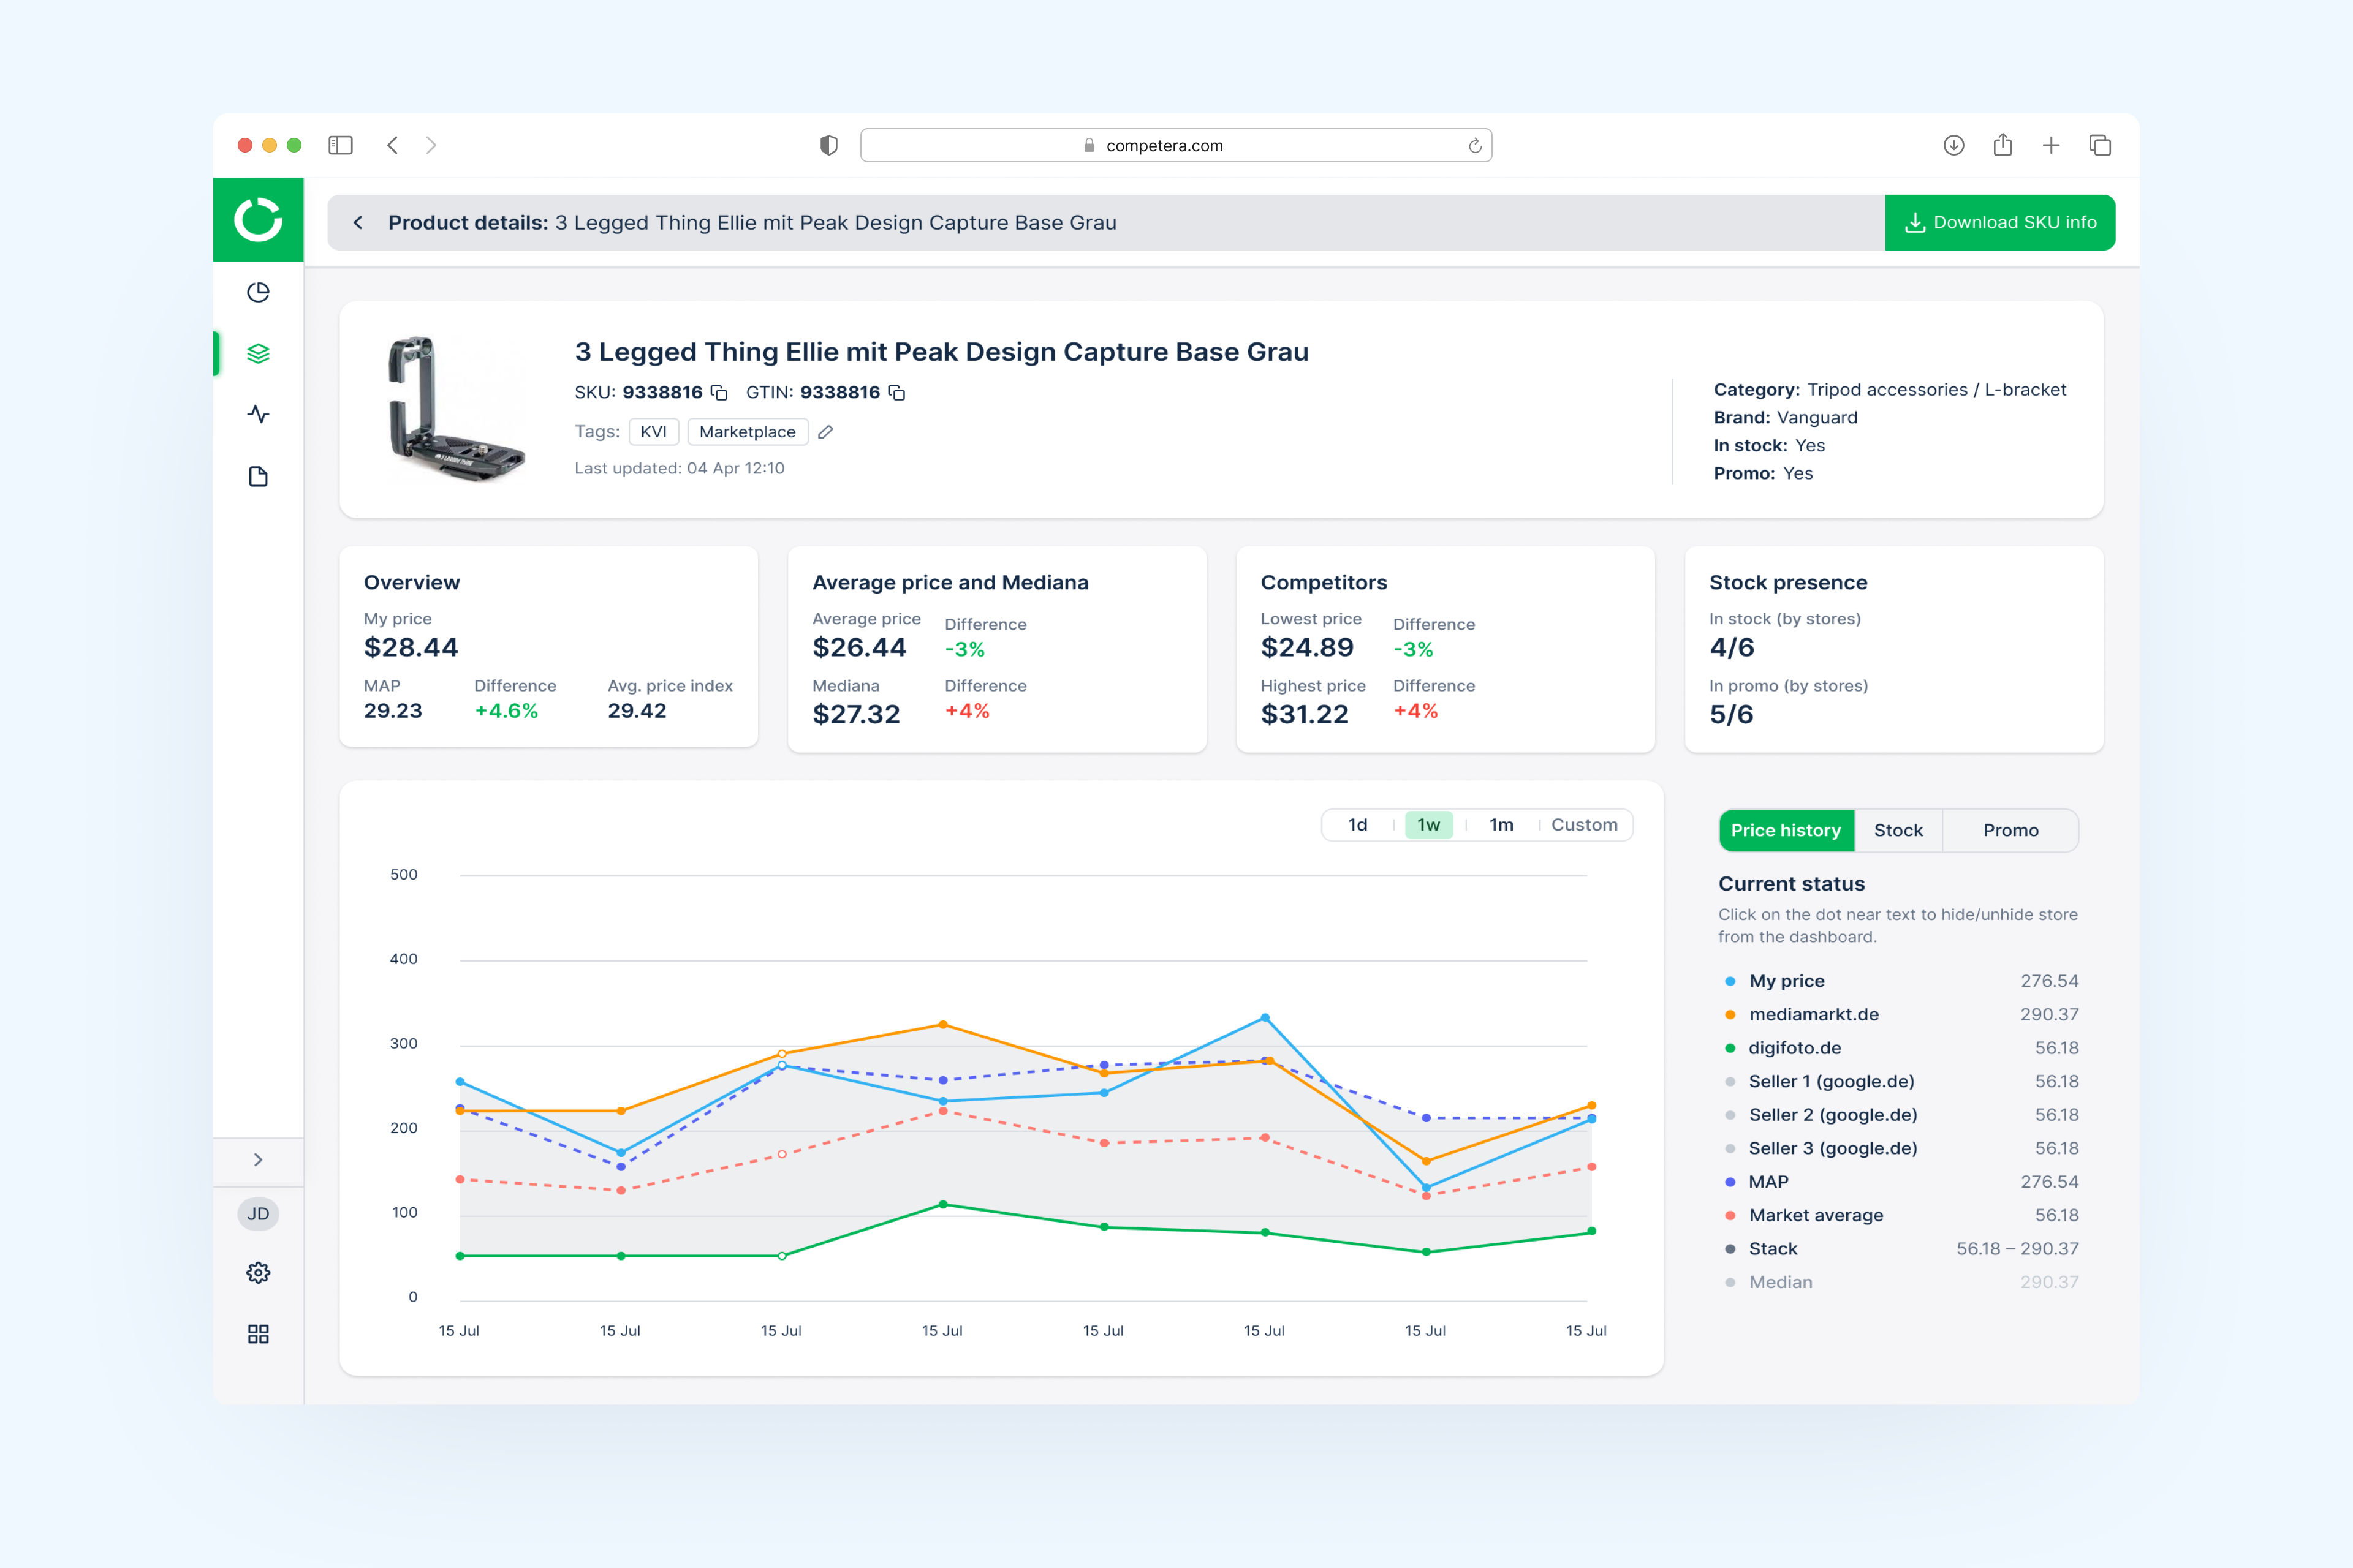Click Download SKU info button
This screenshot has height=1568, width=2353.
coord(2000,222)
